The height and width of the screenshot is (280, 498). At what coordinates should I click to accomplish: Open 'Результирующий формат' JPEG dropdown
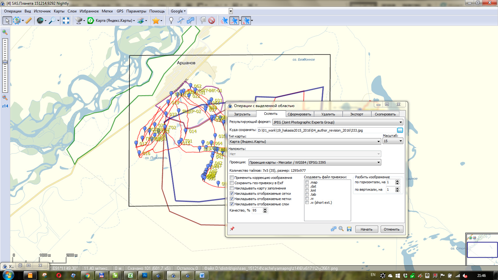(x=338, y=122)
